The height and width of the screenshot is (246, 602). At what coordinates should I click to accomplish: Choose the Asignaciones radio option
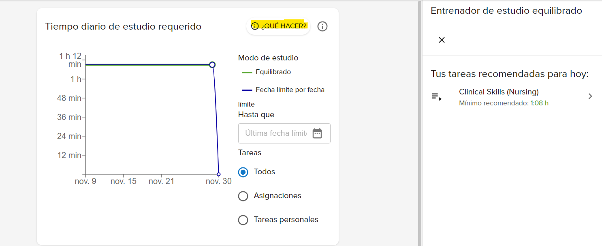pos(243,196)
